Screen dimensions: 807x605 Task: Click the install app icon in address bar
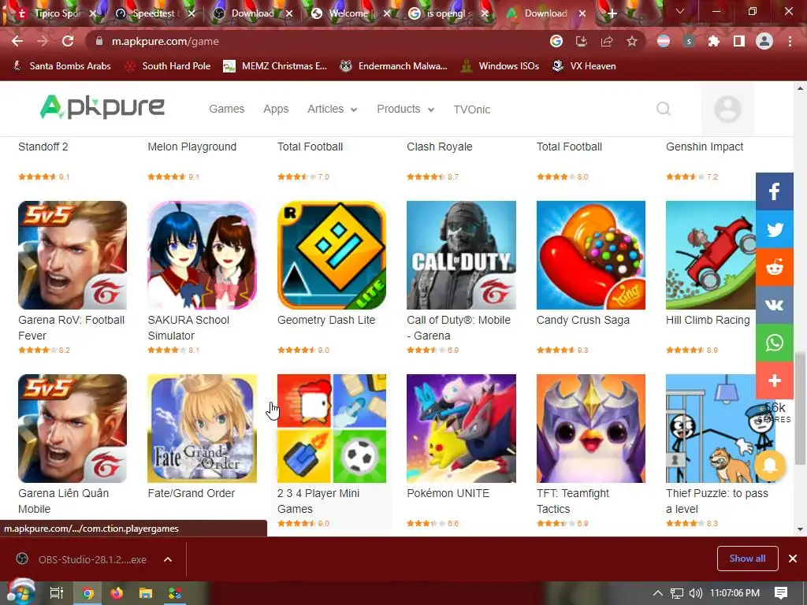(x=582, y=41)
